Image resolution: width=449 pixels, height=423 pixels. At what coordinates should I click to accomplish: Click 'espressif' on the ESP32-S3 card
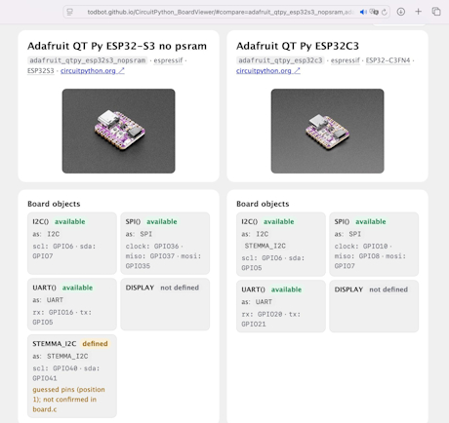168,60
